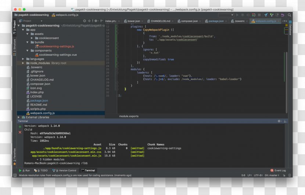The height and width of the screenshot is (195, 305).
Task: Click the Debug bug icon in toolbar
Action: coord(243,15)
